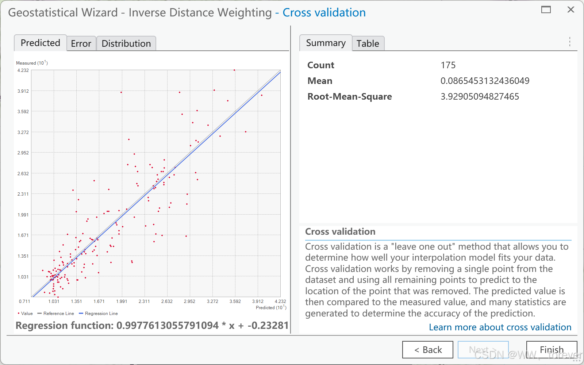Click the disabled Next button
The height and width of the screenshot is (365, 584).
click(483, 350)
